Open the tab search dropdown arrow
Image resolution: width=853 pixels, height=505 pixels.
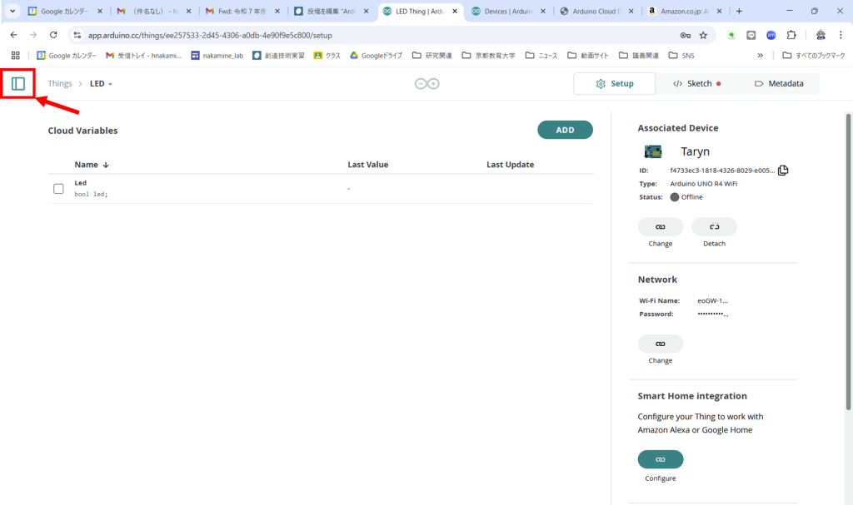coord(12,12)
